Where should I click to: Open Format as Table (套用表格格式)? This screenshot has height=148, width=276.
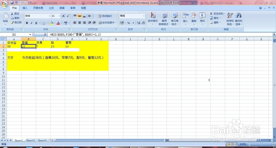164,19
